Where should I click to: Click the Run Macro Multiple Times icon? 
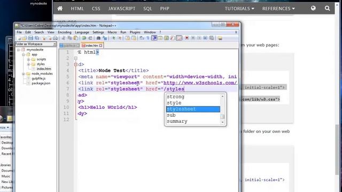(205, 38)
